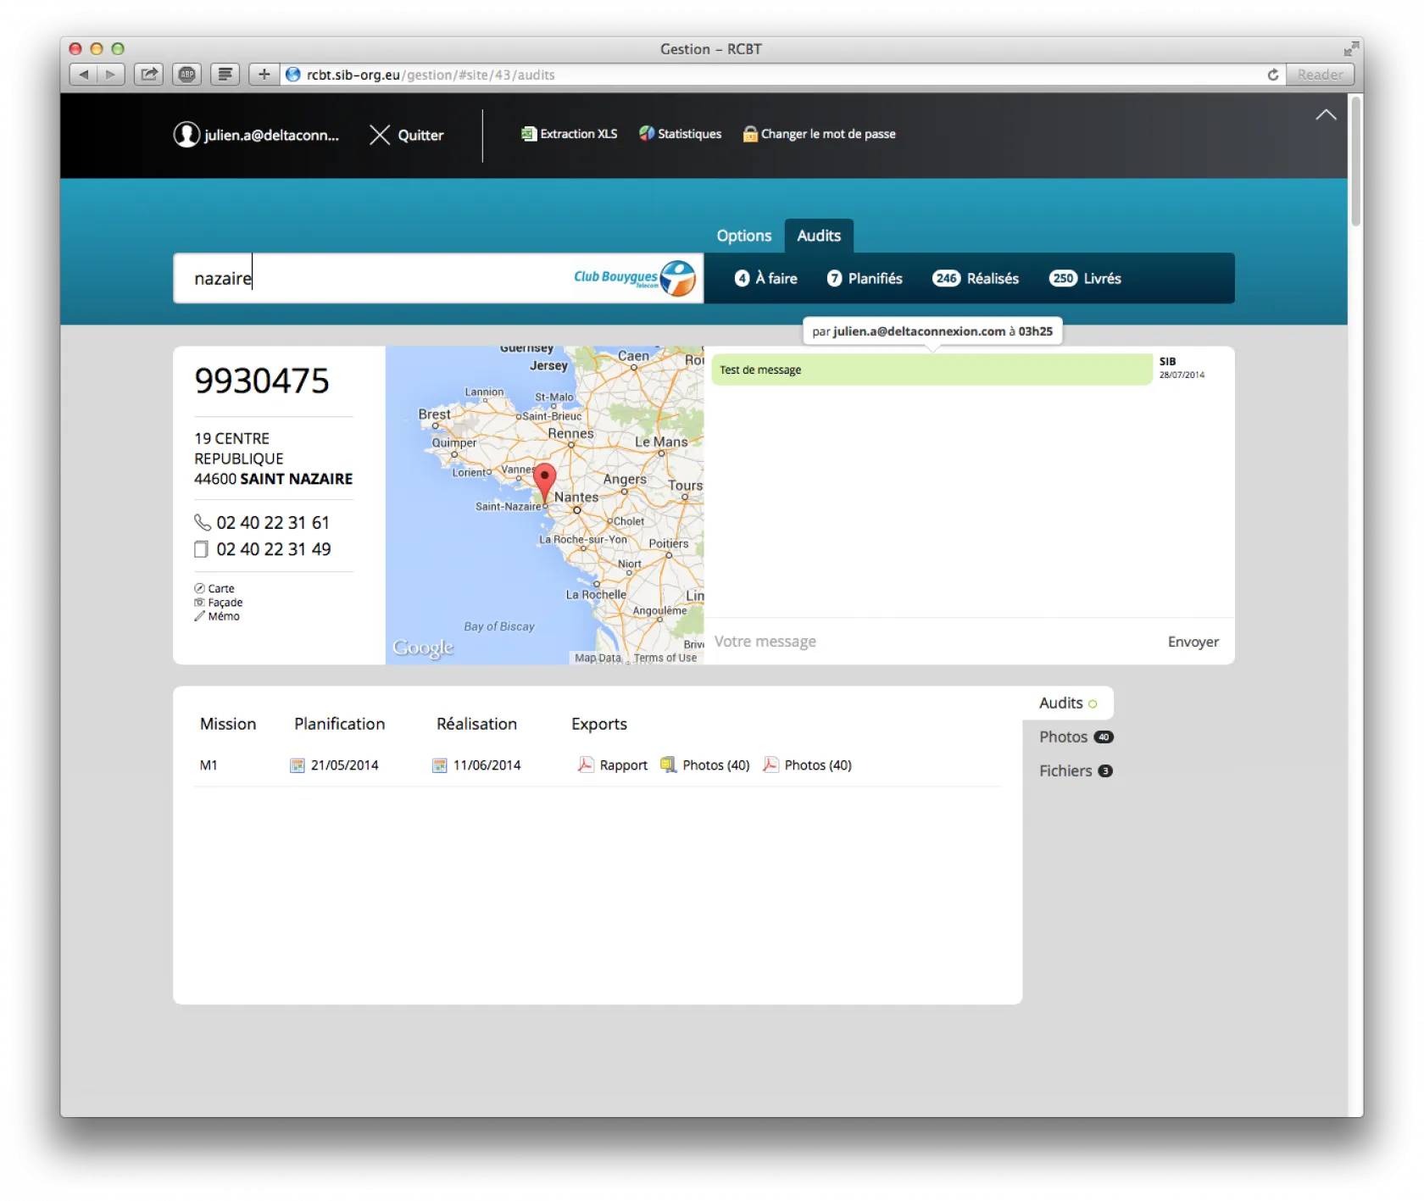
Task: Filter by À faire audits
Action: [765, 279]
